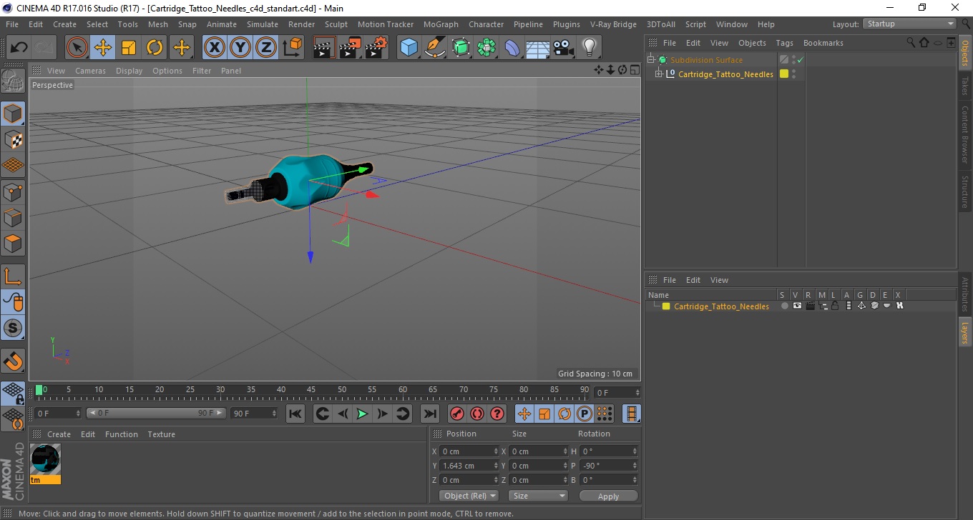Image resolution: width=973 pixels, height=520 pixels.
Task: Click the frame range slider bar
Action: pos(157,413)
